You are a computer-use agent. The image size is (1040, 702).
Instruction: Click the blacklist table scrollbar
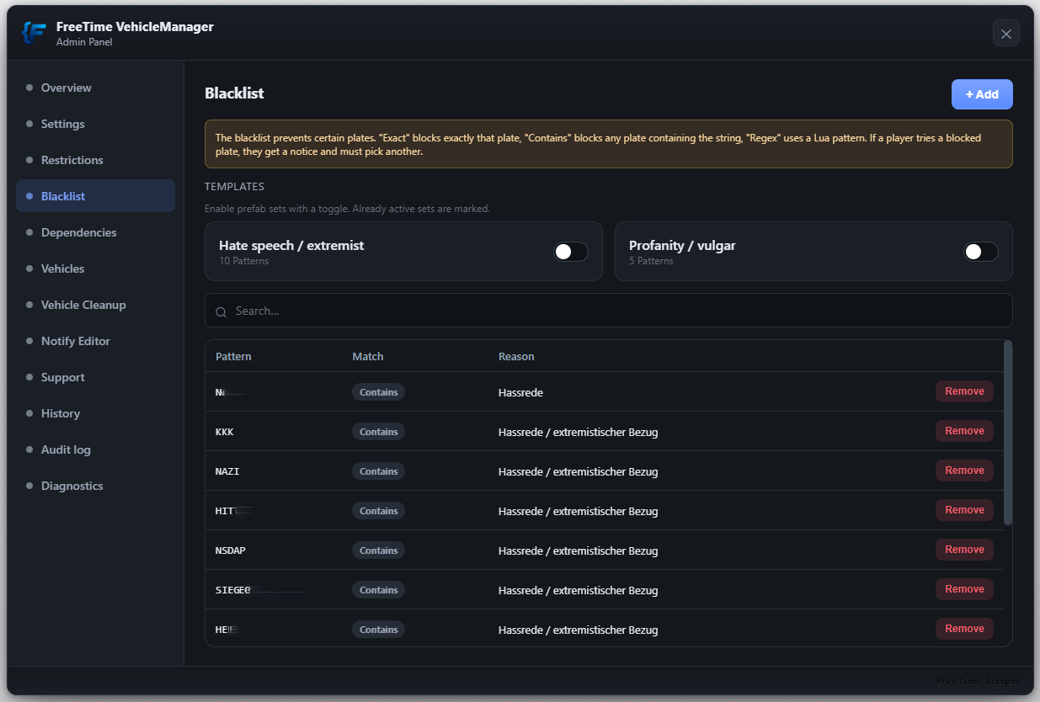coord(1008,433)
